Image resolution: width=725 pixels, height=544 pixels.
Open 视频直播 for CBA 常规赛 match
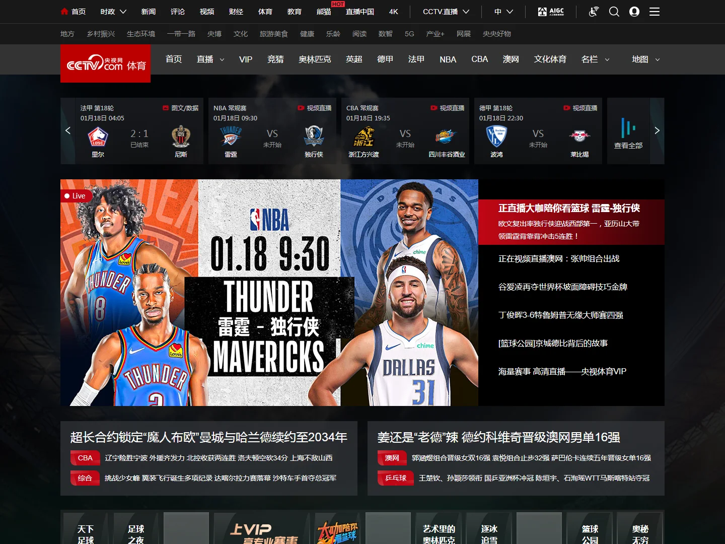(448, 108)
